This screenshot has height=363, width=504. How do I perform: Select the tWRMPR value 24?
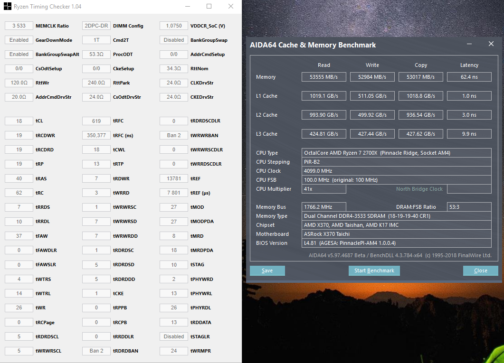tap(174, 351)
